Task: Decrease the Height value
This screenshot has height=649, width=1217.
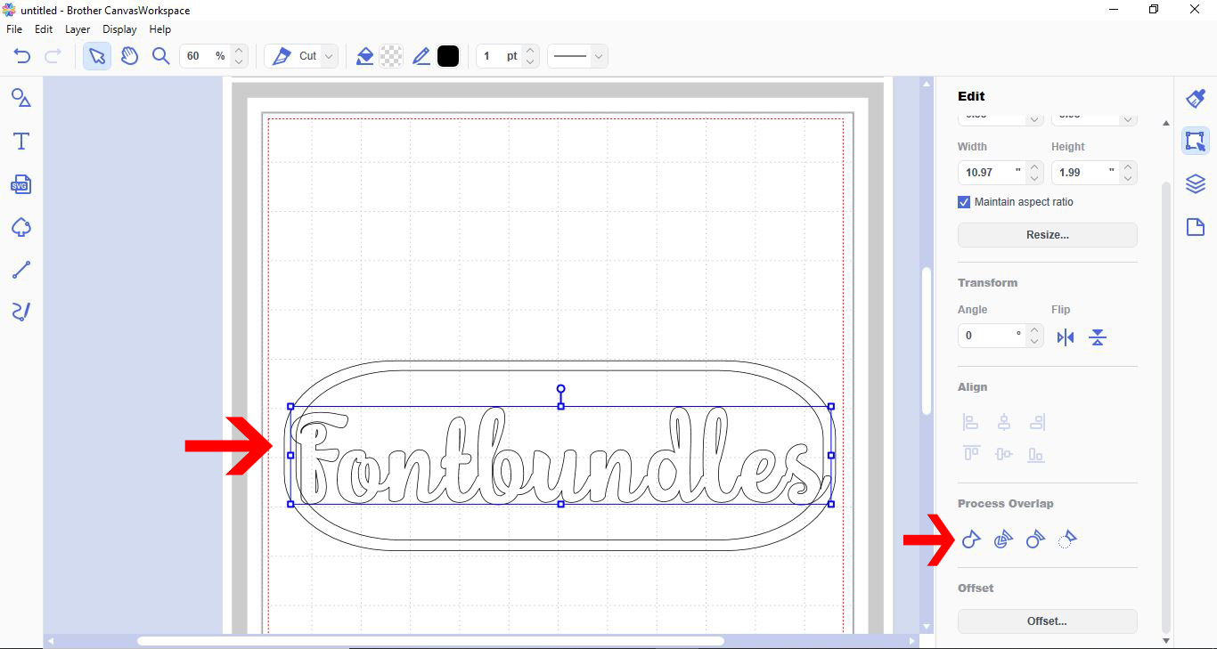Action: pyautogui.click(x=1128, y=178)
